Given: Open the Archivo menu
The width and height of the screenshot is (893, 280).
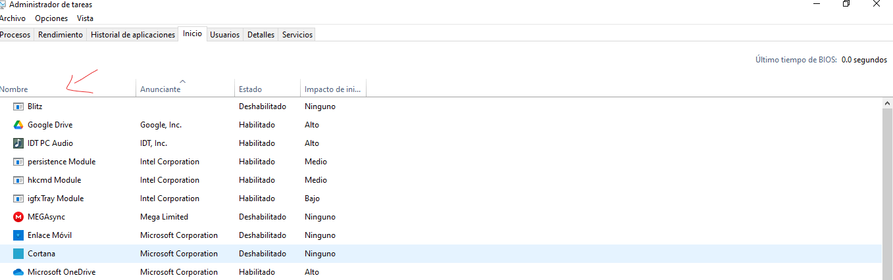Looking at the screenshot, I should point(13,18).
